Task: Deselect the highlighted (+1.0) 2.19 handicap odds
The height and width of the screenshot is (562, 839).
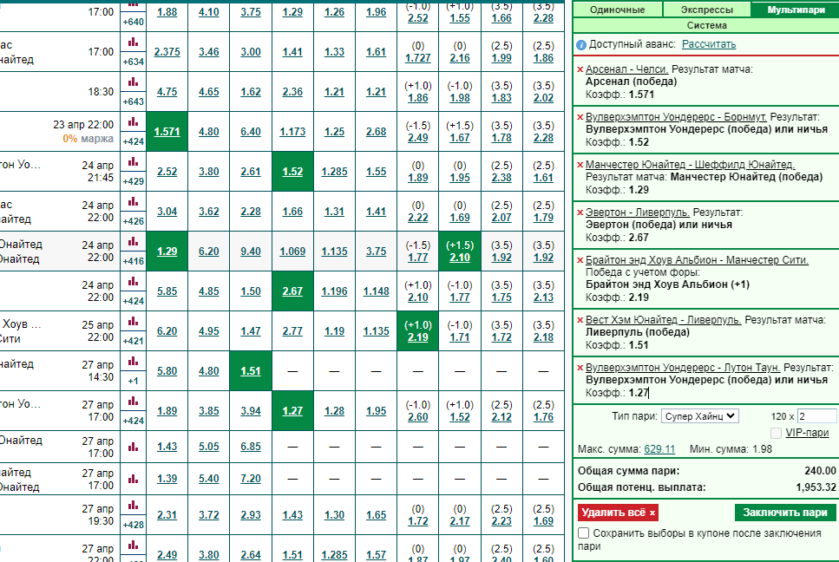Action: [418, 331]
